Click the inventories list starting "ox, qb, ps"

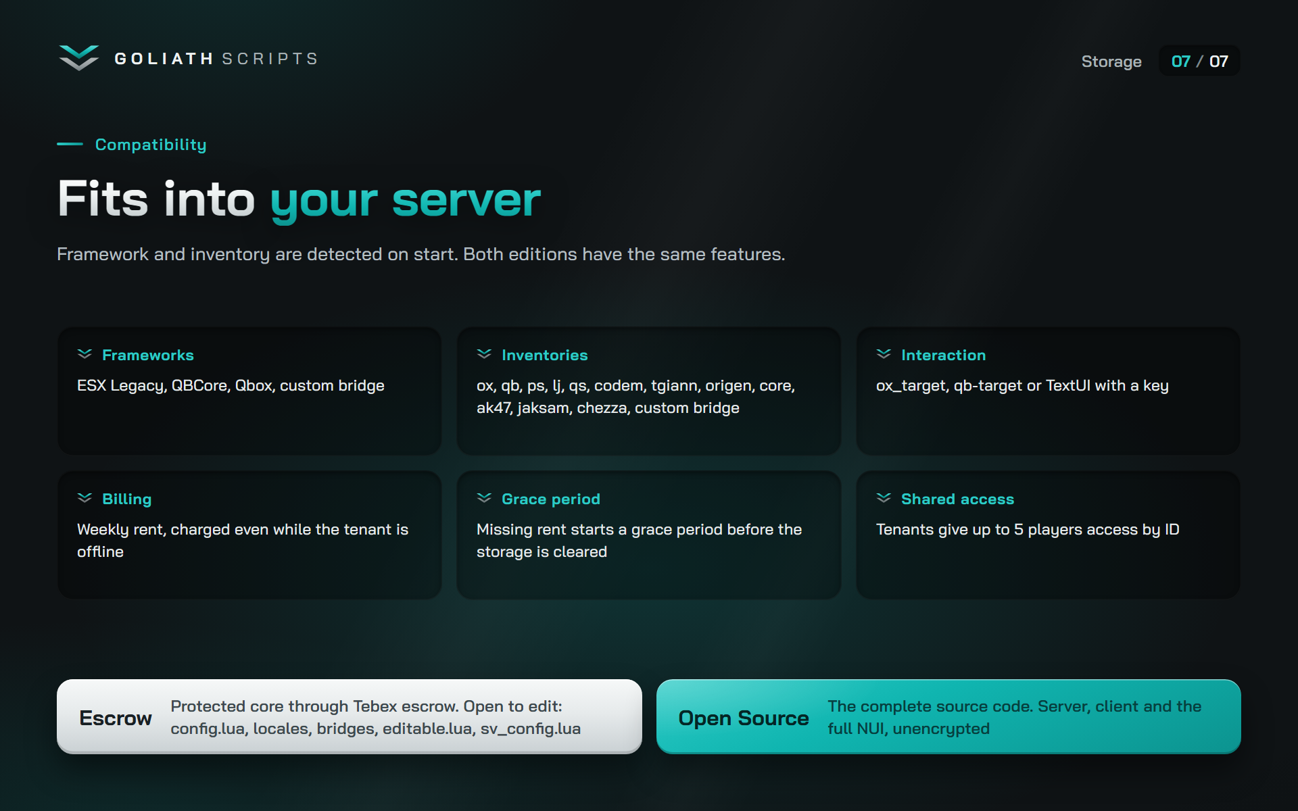tap(635, 397)
